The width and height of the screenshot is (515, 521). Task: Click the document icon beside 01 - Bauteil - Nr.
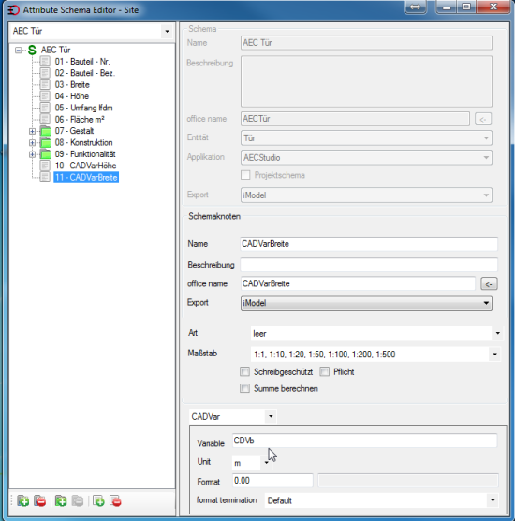point(45,62)
